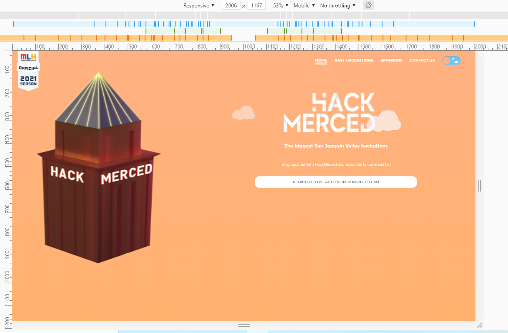
Task: Click the HackMerced logo heading
Action: click(x=329, y=113)
